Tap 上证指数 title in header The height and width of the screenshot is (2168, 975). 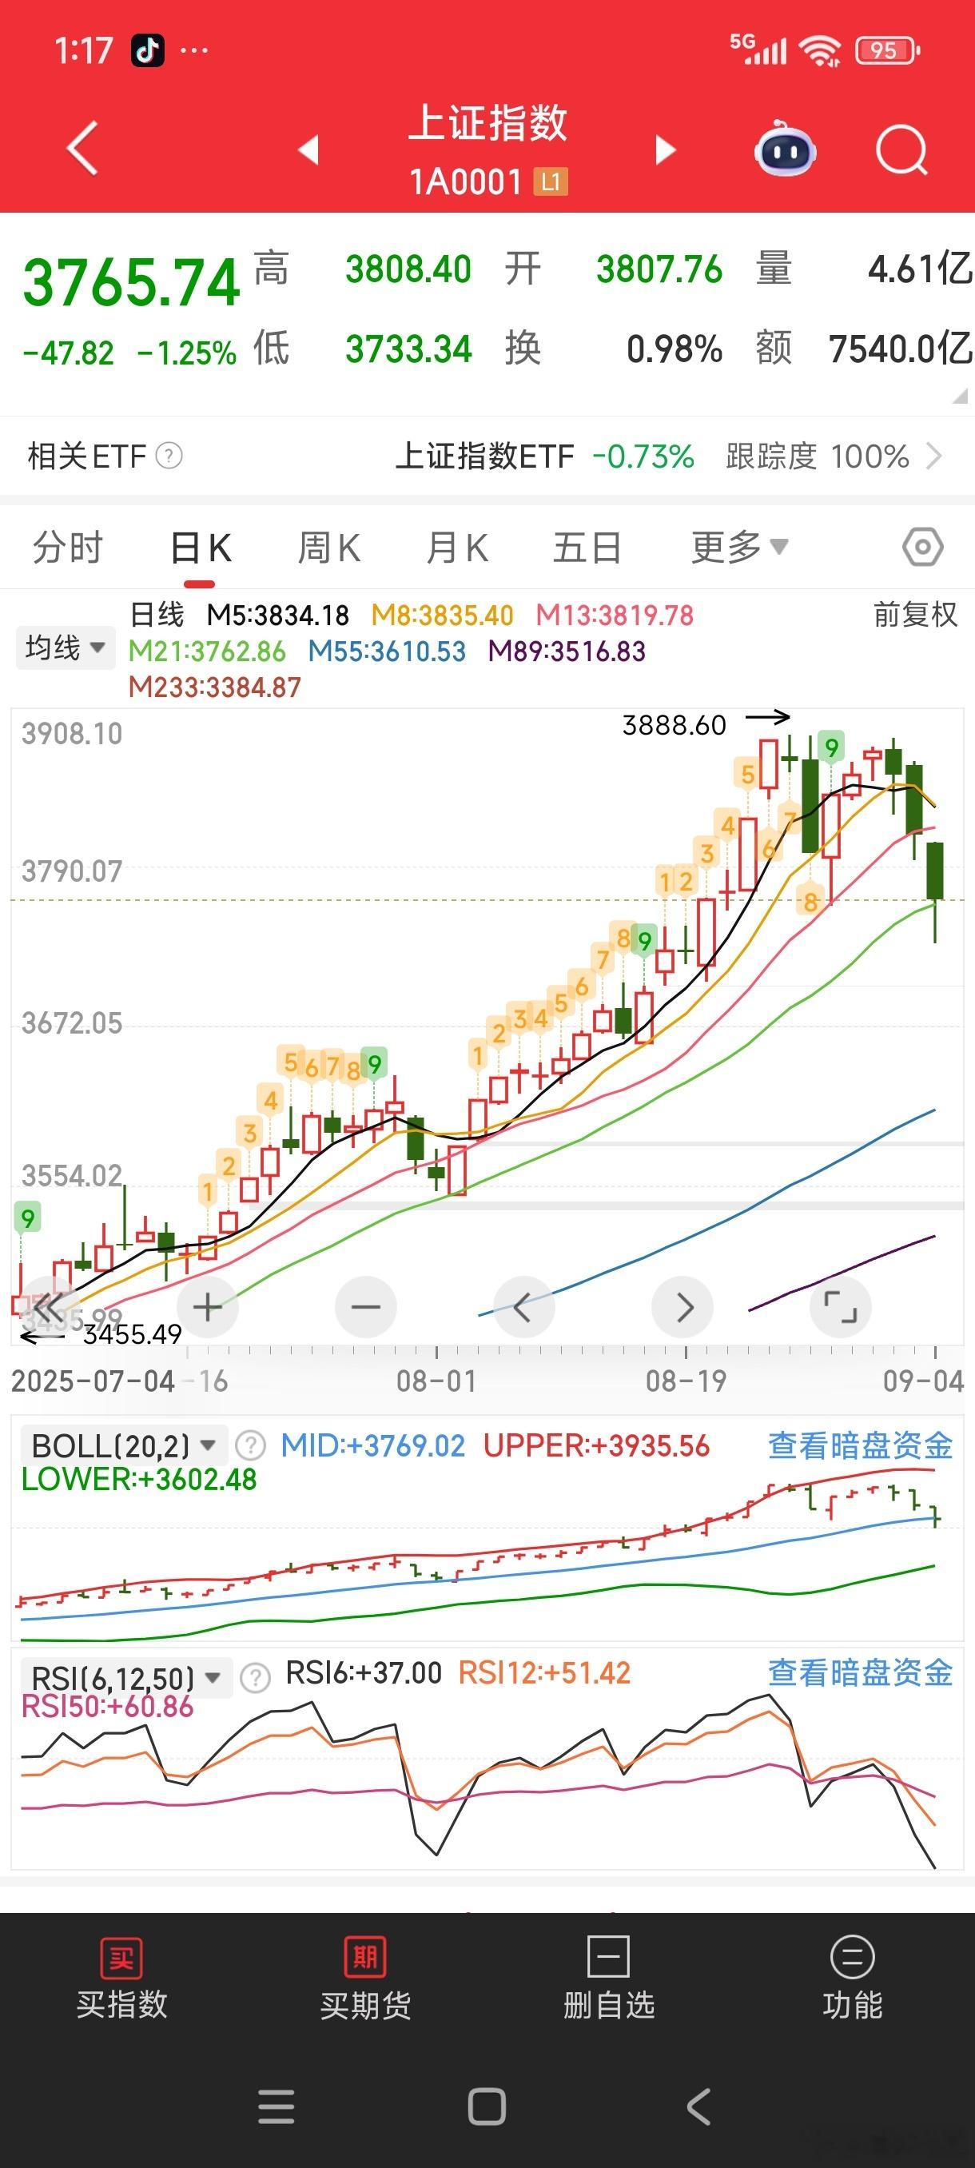coord(488,123)
